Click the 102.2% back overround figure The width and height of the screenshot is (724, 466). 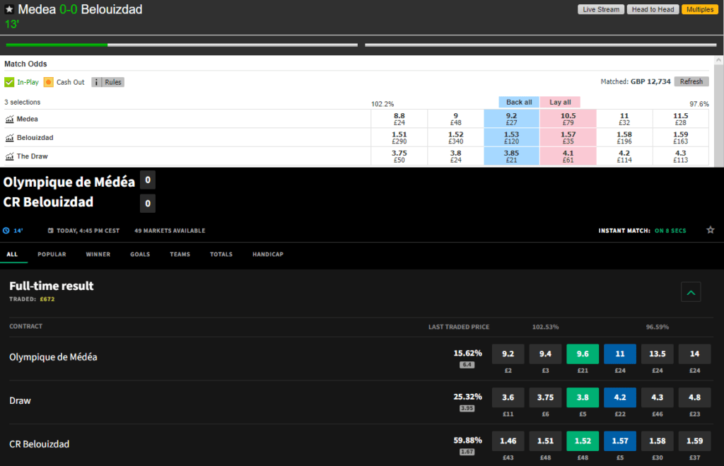(383, 104)
